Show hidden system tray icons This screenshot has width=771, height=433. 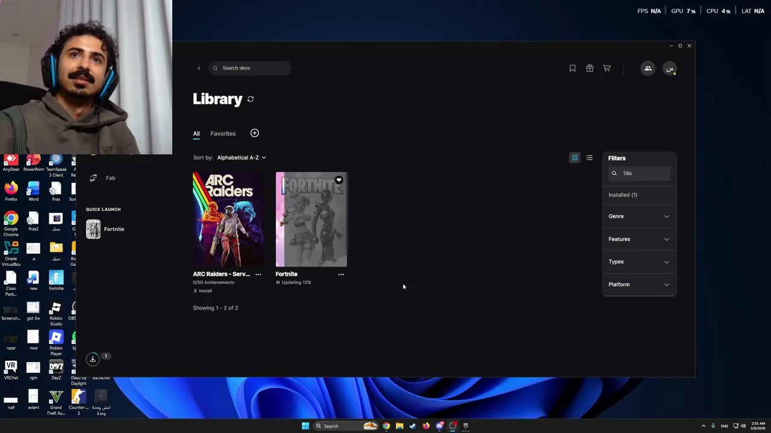[x=703, y=426]
